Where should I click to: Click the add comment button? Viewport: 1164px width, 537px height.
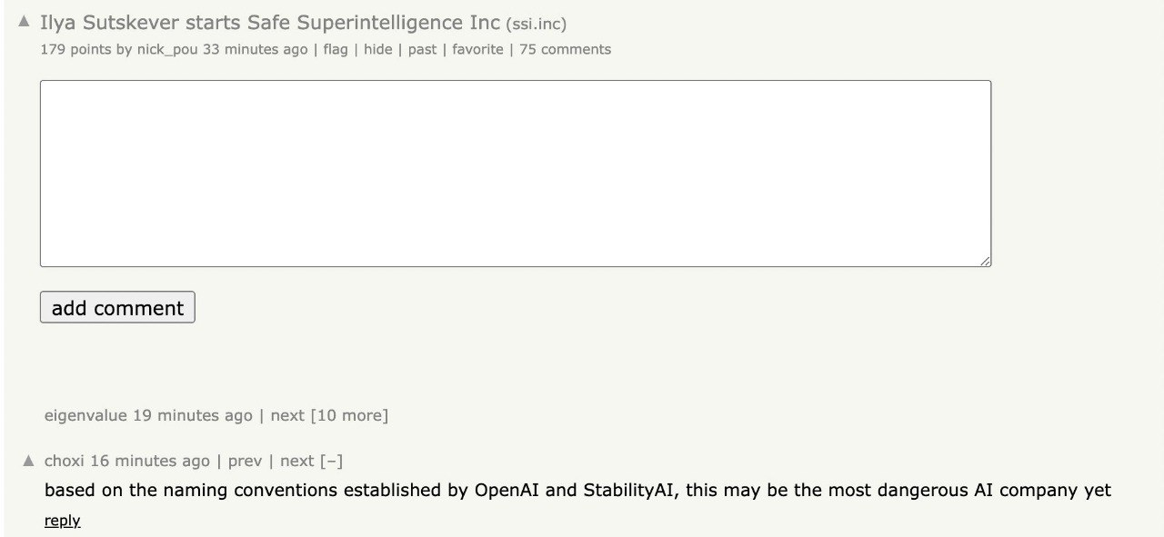pyautogui.click(x=117, y=307)
